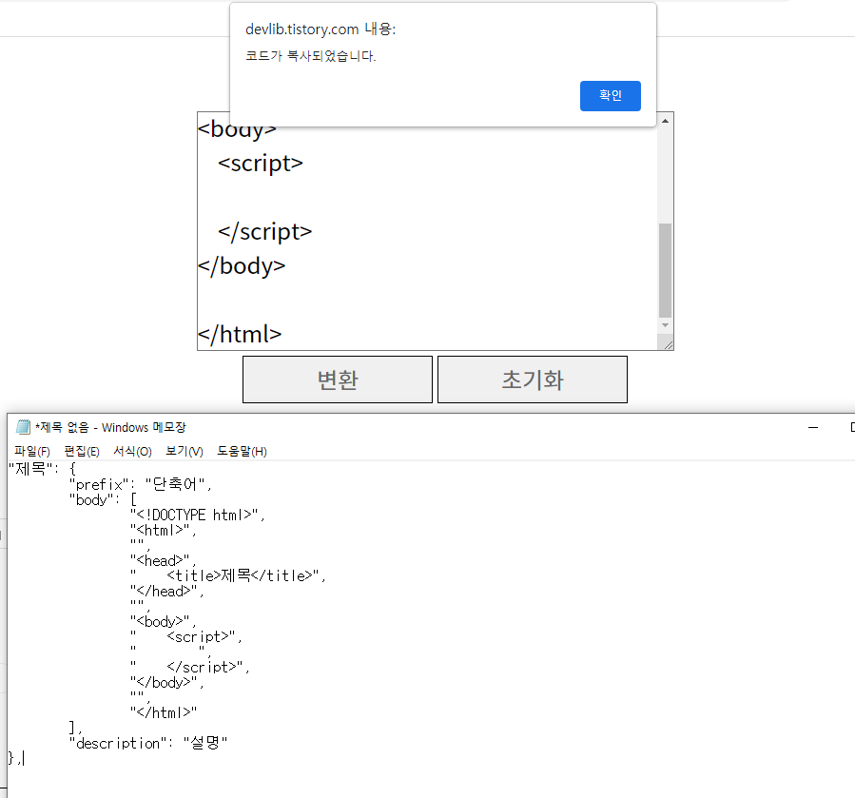Screen dimensions: 855x798
Task: Click the textarea vertical scrollbar thumb
Action: pyautogui.click(x=665, y=270)
